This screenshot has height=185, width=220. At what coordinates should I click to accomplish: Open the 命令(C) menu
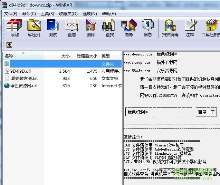29,14
